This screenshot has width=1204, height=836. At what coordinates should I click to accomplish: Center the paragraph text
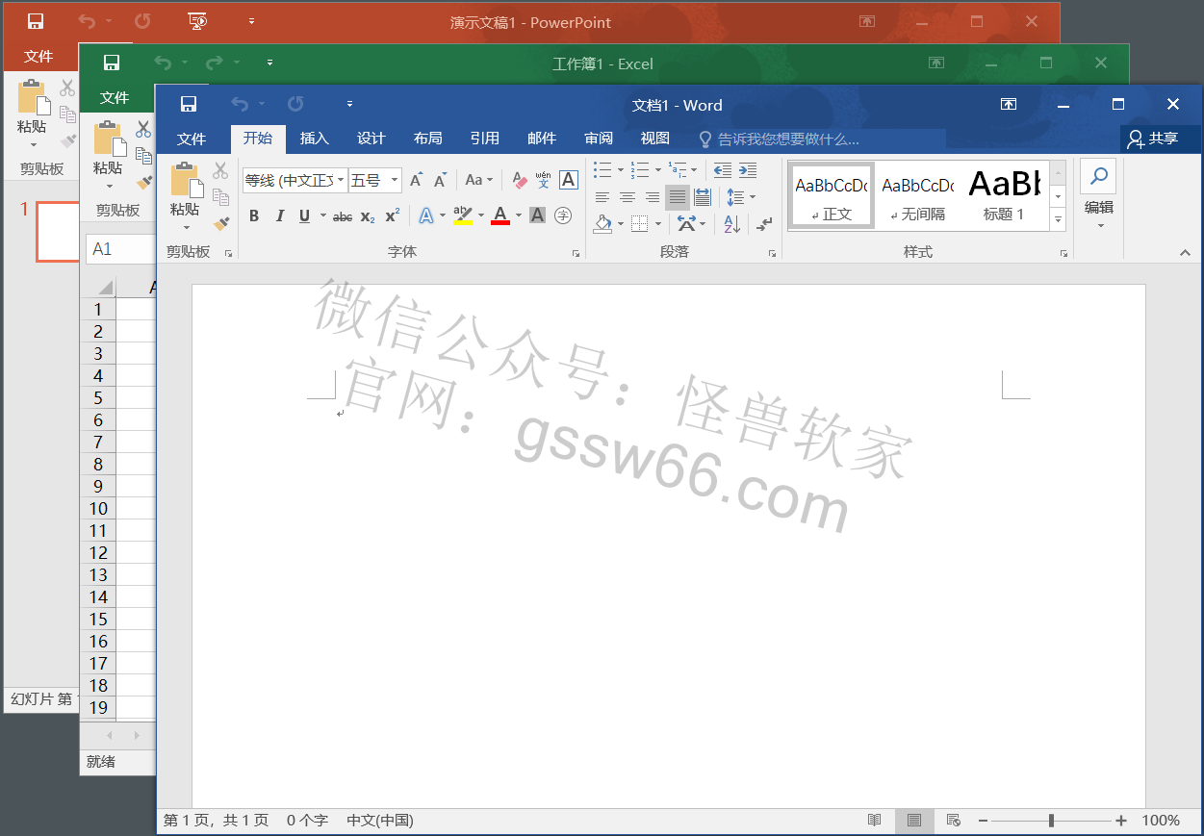coord(628,197)
